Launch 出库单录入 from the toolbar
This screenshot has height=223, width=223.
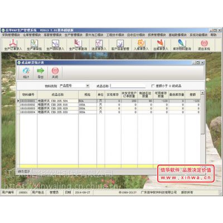click(161, 45)
